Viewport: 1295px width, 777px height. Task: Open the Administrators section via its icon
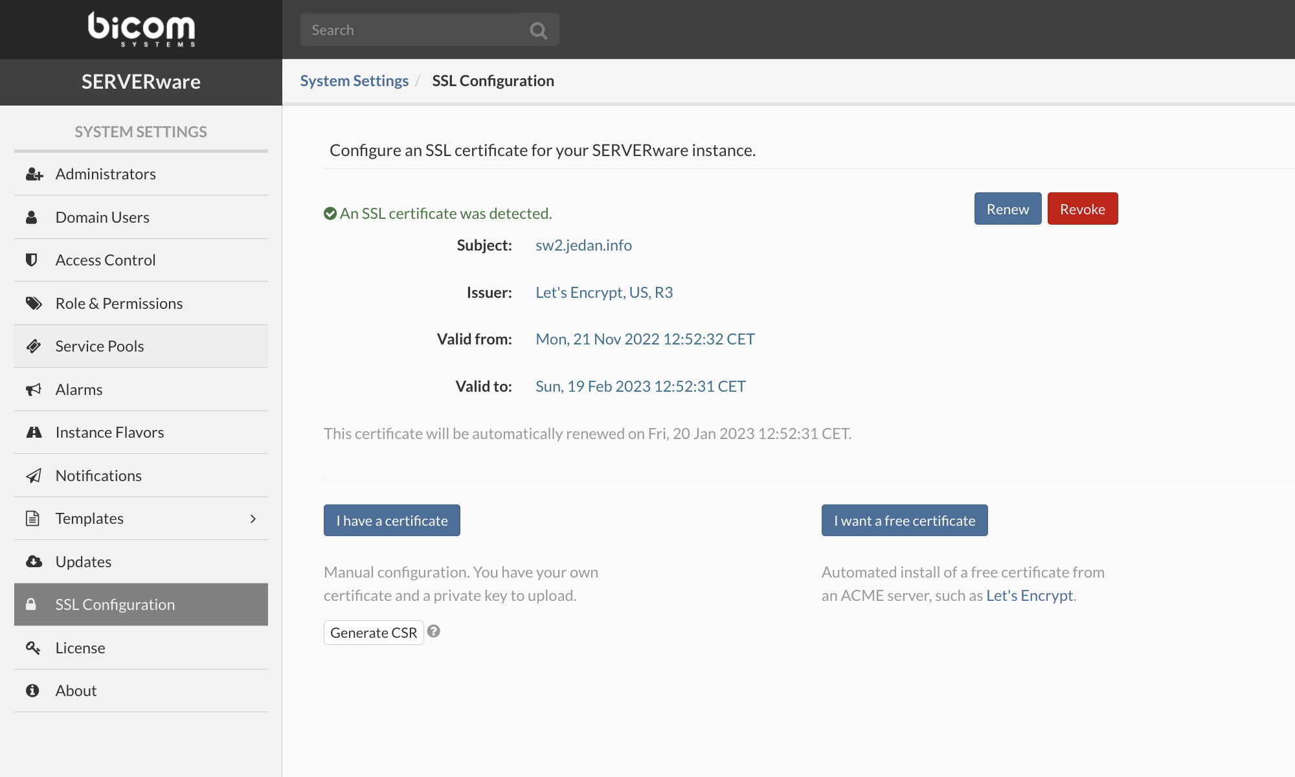pyautogui.click(x=33, y=174)
